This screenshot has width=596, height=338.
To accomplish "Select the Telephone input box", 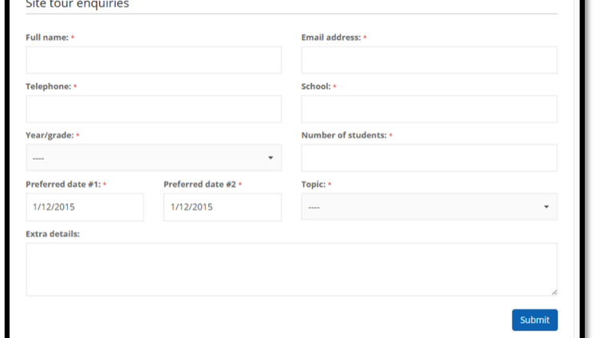I will pyautogui.click(x=153, y=109).
